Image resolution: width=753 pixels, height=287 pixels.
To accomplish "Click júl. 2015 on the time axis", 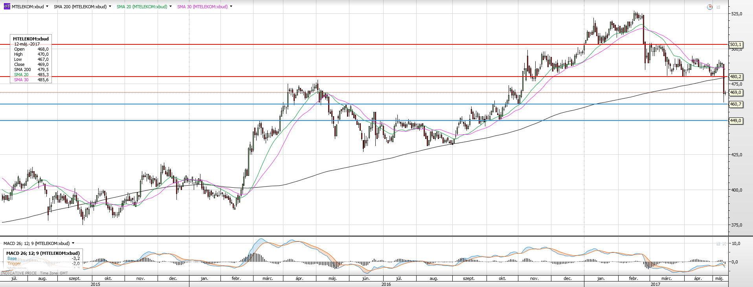I will click(x=14, y=278).
